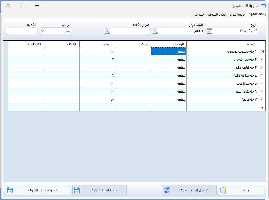Click the جديد (New) button
269x200 pixels.
(x=241, y=190)
